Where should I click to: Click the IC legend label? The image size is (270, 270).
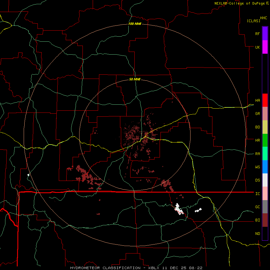[257, 194]
